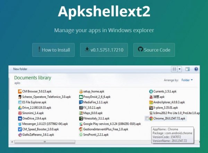Click the CM Browser apk icon
This screenshot has height=153, width=208.
(20, 91)
